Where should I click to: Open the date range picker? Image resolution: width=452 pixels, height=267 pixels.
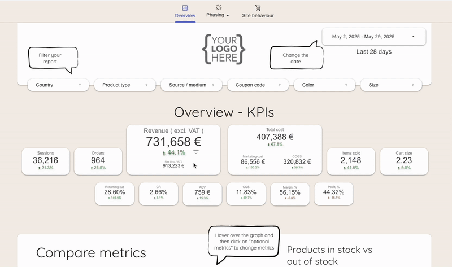coord(373,37)
